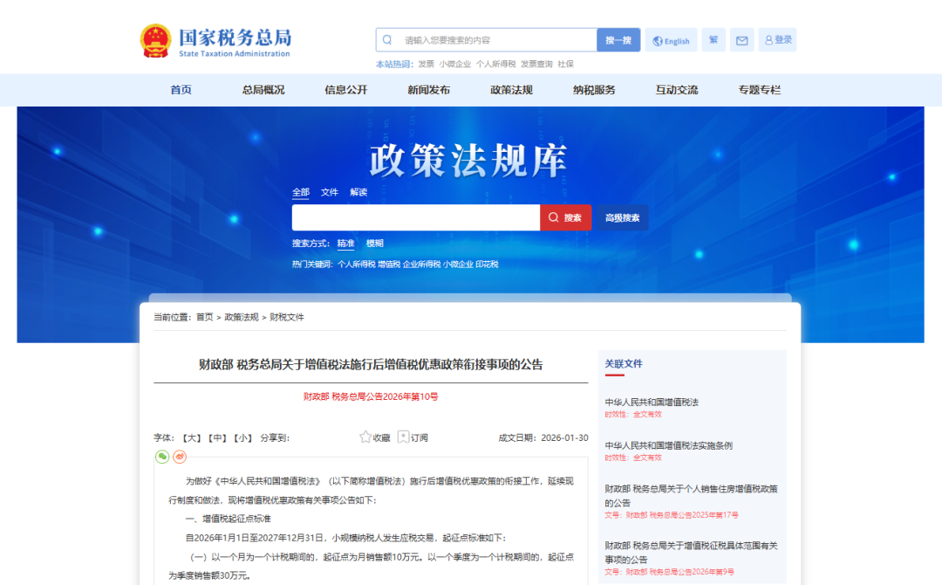Switch to the 解读 tab

(x=358, y=192)
